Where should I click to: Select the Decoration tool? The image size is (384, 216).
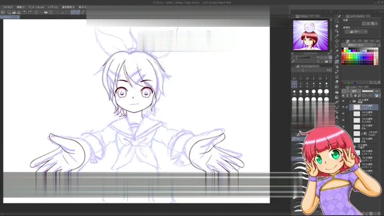tap(337, 77)
